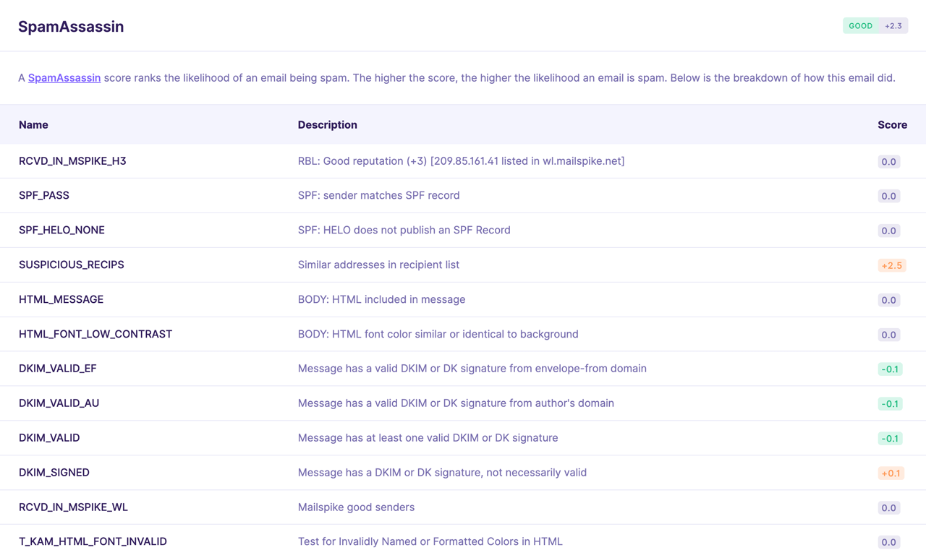Click the SUSPICIOUS_RECIPS rule name

(x=72, y=265)
